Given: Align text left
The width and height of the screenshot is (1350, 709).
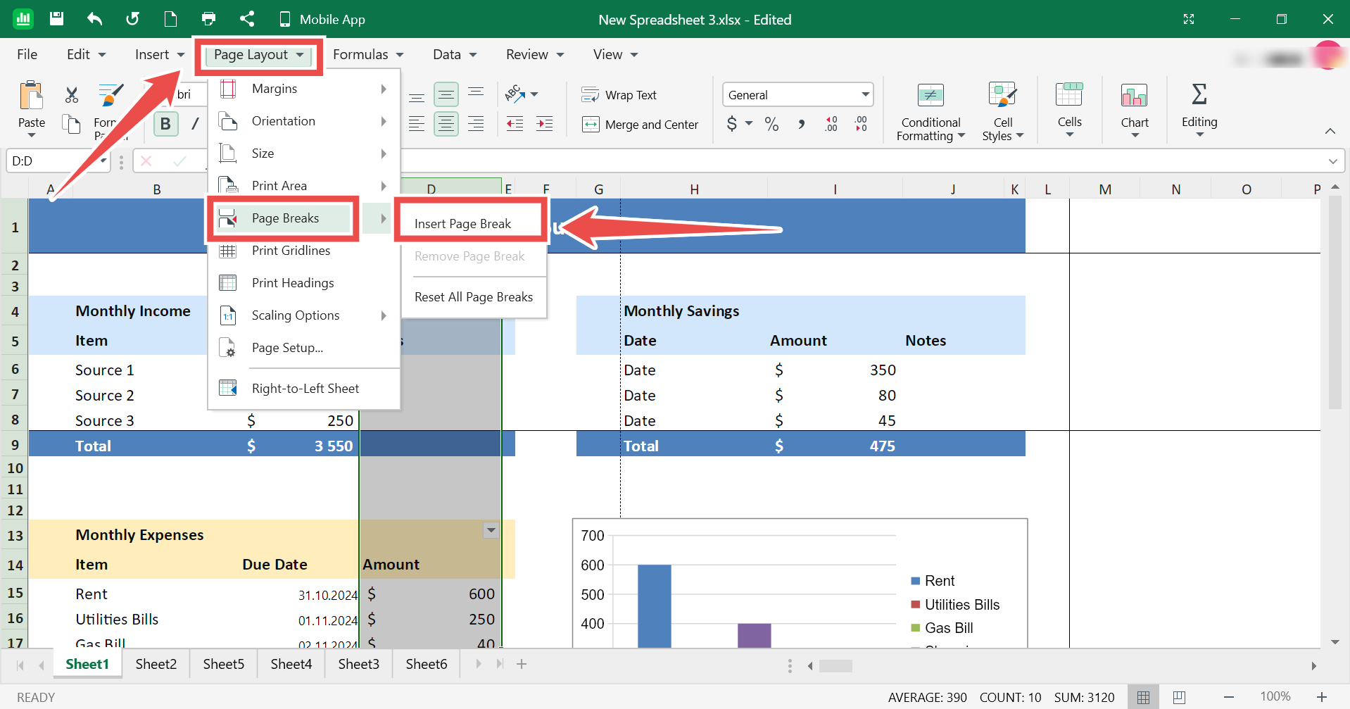Looking at the screenshot, I should (417, 125).
